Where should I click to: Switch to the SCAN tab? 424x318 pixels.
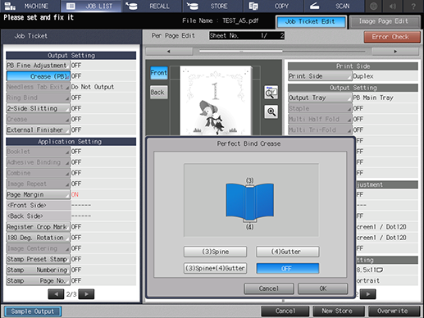[334, 6]
